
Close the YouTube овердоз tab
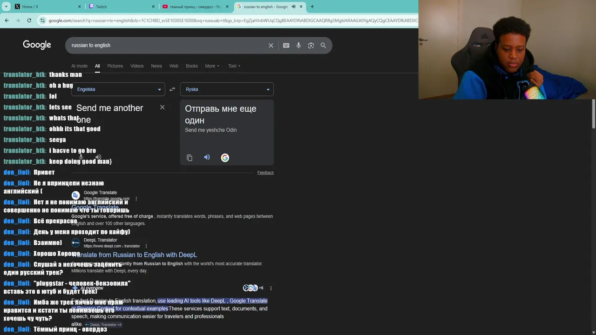click(x=227, y=7)
